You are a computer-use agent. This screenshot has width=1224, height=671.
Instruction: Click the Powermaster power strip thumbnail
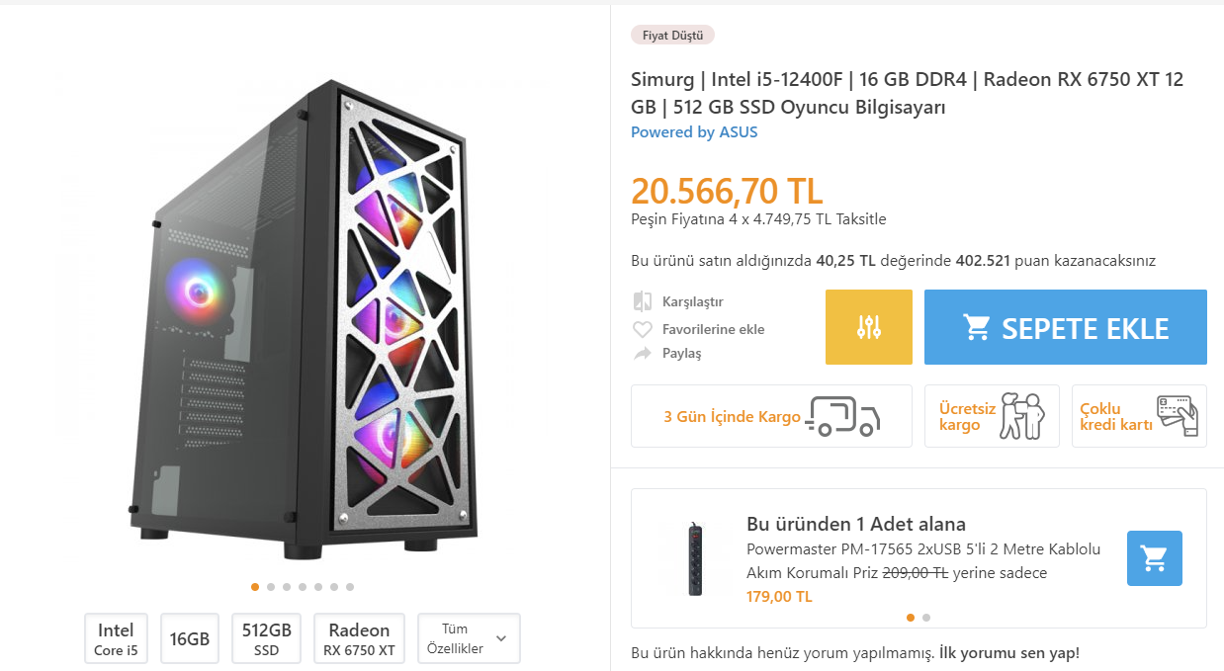(697, 558)
